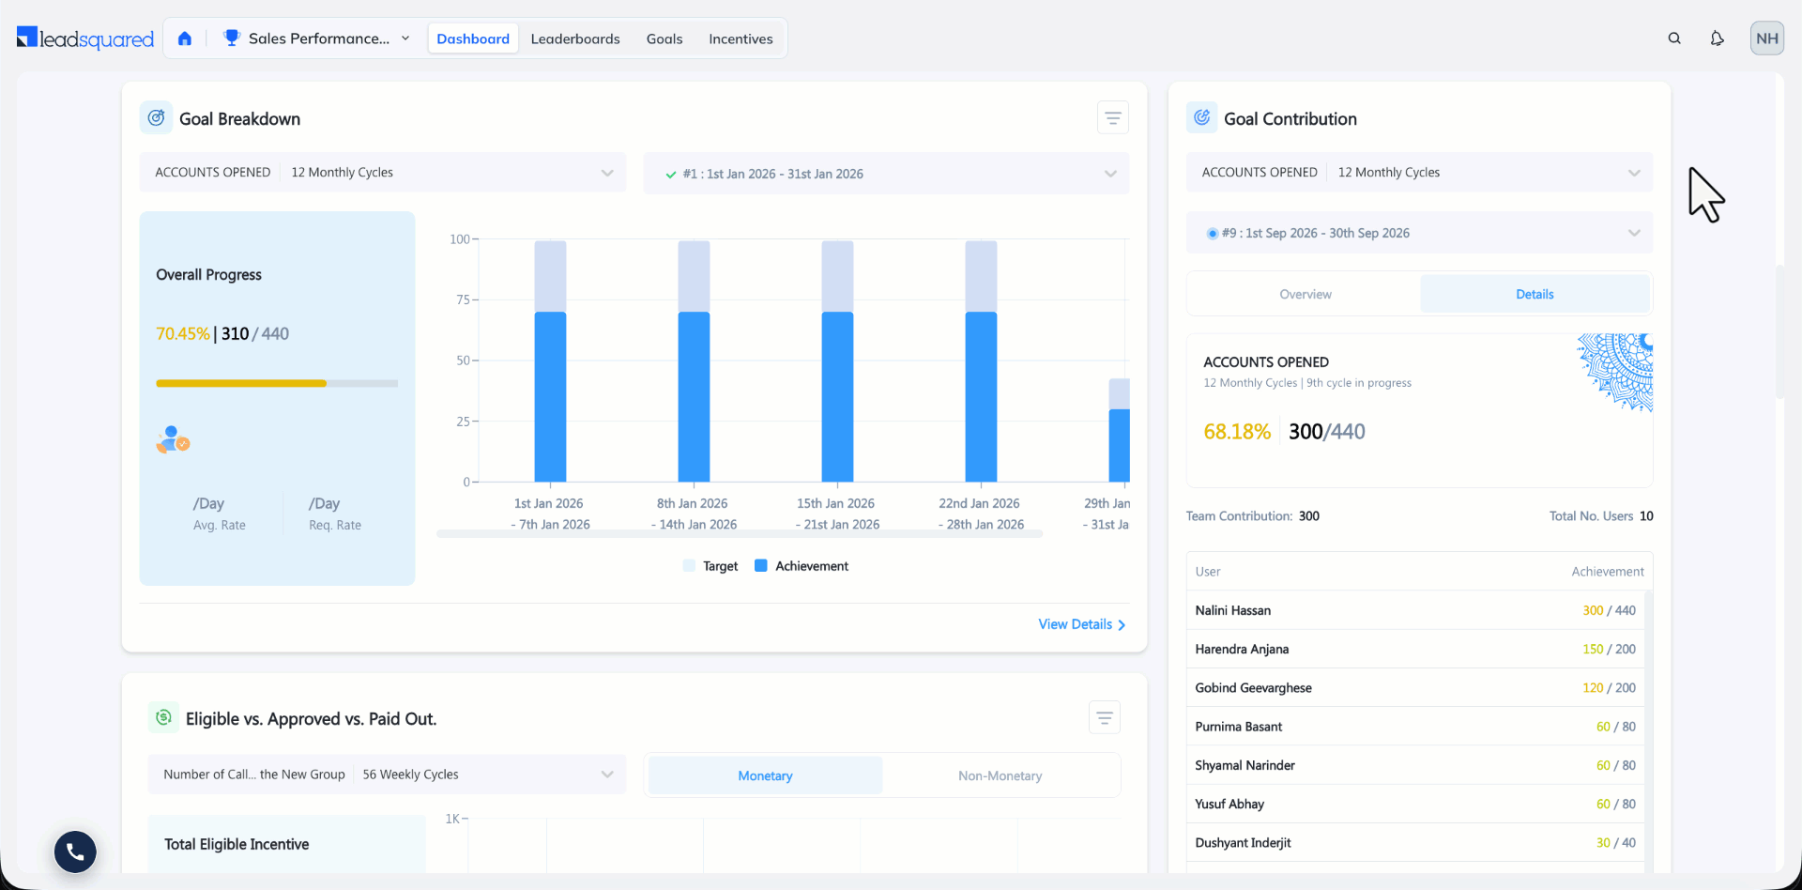Click the Goal Breakdown target icon
Screen dimensions: 1802x890
(157, 118)
